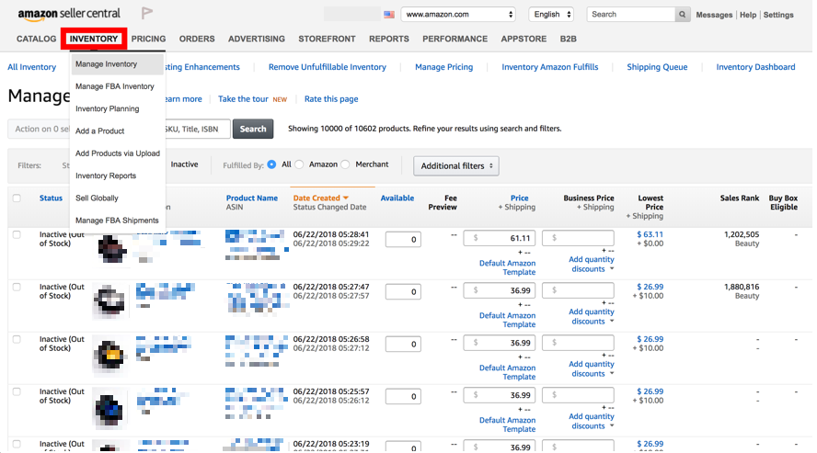Viewport: 817px width, 453px height.
Task: Toggle Date Created sort arrow
Action: pos(345,198)
